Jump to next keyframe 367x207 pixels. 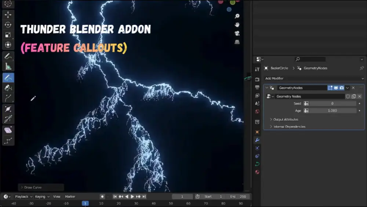click(138, 196)
